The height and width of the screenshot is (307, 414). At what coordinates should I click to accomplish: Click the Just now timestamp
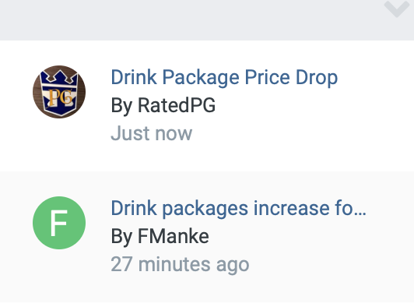(152, 133)
